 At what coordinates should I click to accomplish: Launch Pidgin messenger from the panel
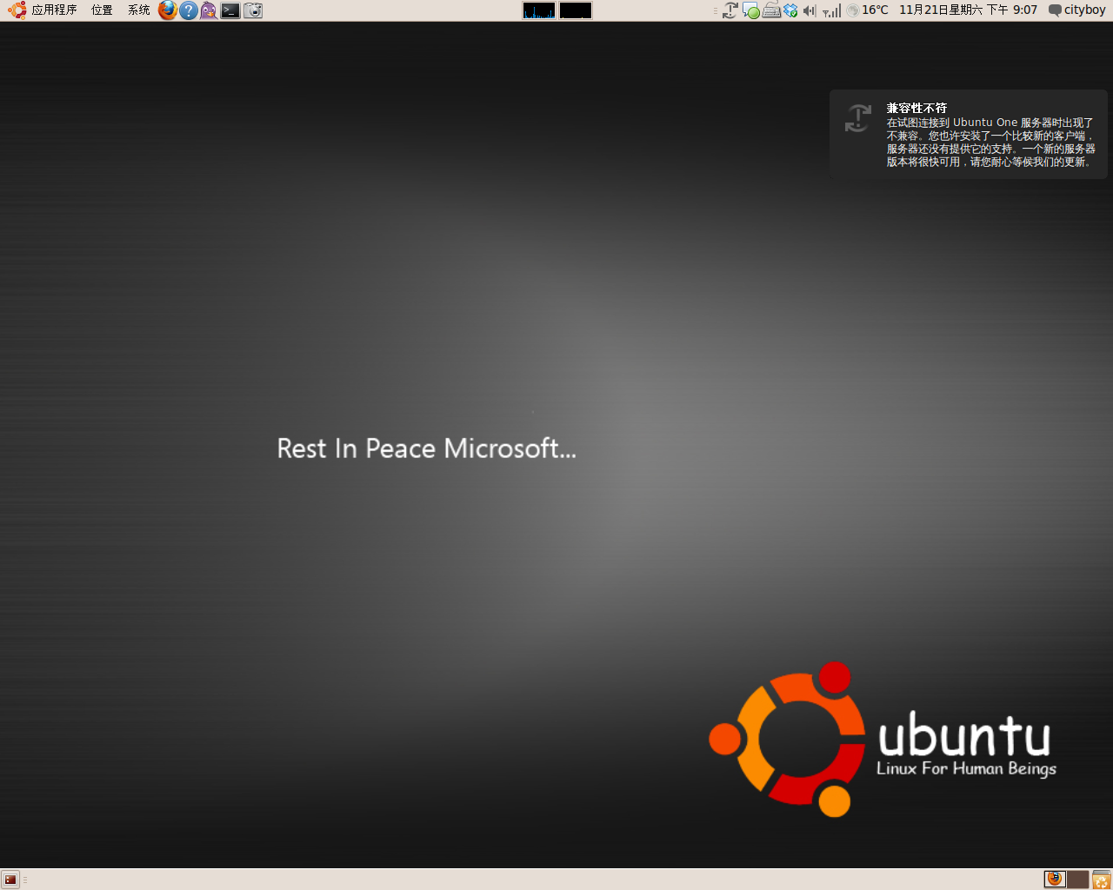[209, 10]
